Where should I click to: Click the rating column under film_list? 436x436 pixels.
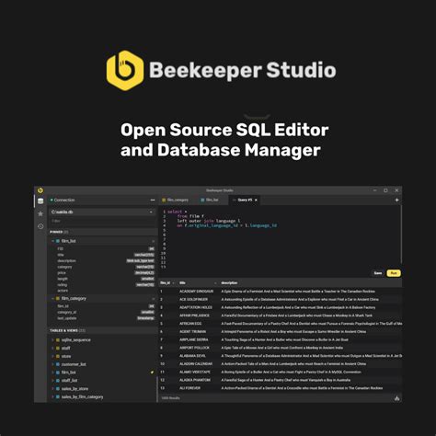pyautogui.click(x=63, y=285)
